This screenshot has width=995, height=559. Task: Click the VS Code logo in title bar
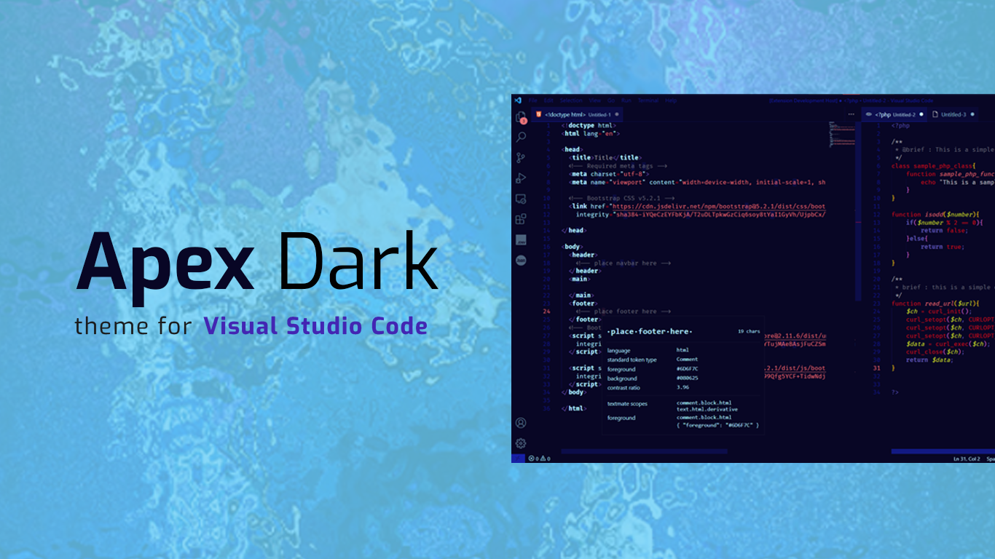coord(518,100)
